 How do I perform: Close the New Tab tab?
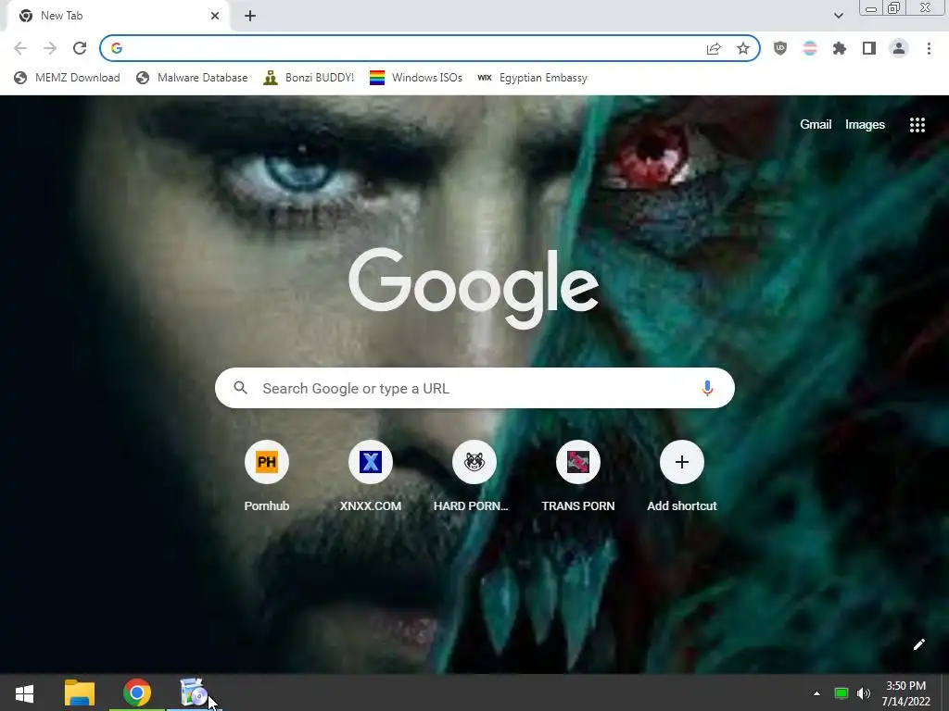(215, 16)
